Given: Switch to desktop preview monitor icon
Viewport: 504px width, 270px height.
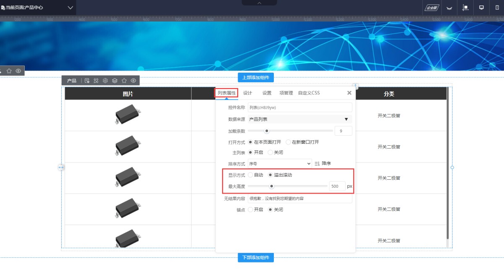Looking at the screenshot, I should (481, 8).
